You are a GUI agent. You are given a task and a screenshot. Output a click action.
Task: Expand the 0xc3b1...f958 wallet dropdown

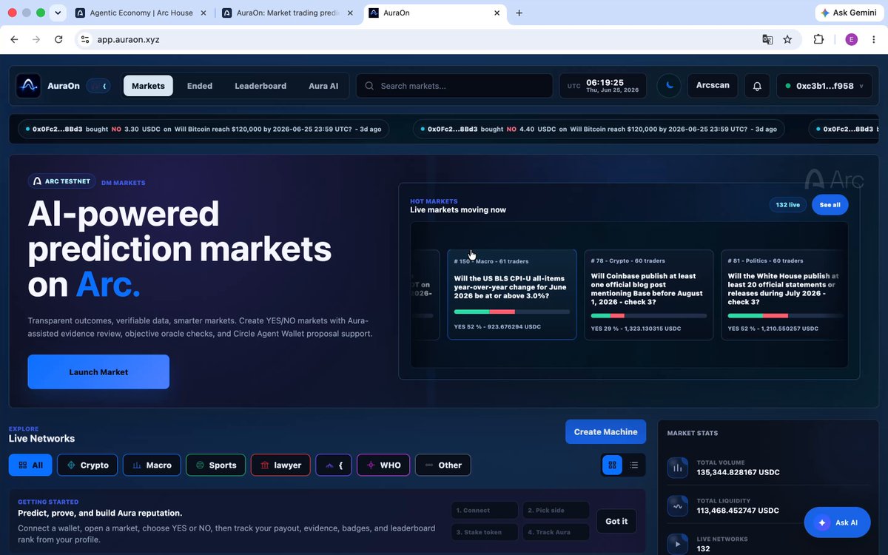coord(825,86)
